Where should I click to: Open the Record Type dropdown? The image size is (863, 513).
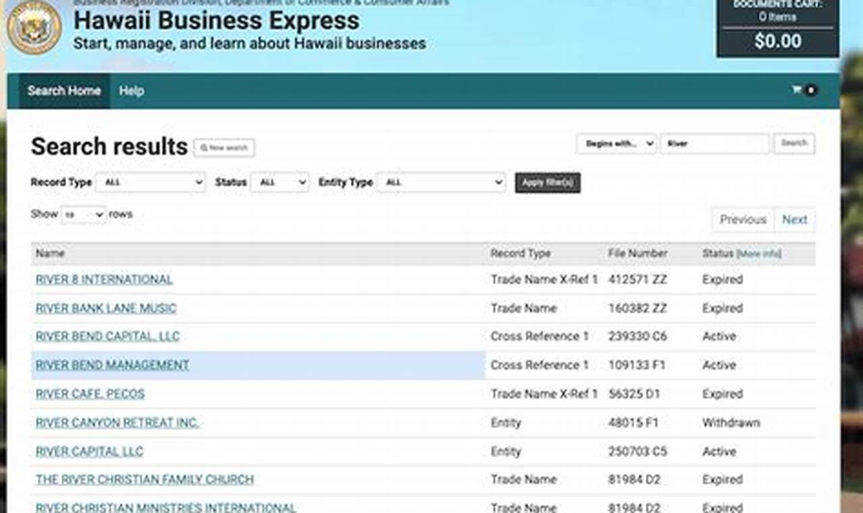(x=150, y=182)
